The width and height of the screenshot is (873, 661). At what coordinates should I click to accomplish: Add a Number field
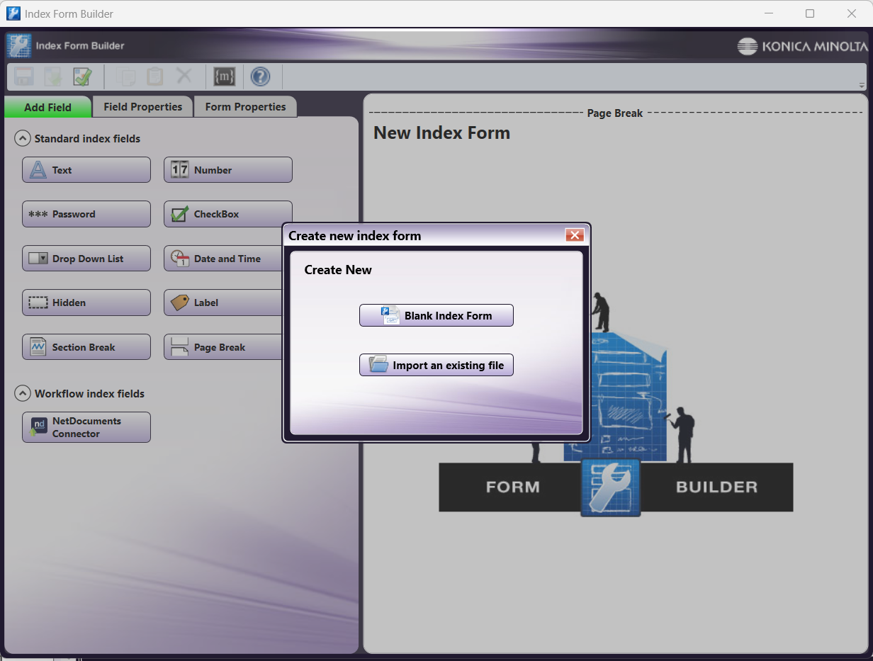tap(228, 170)
